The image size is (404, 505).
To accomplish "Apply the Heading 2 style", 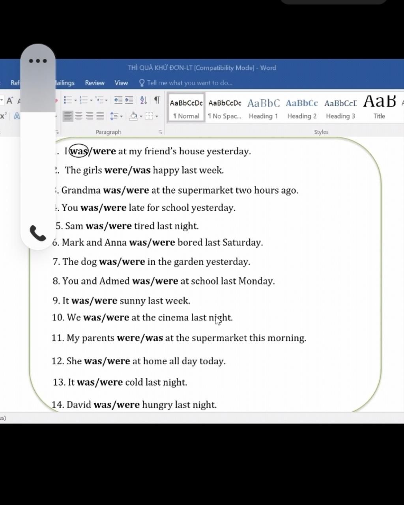I will click(x=302, y=108).
